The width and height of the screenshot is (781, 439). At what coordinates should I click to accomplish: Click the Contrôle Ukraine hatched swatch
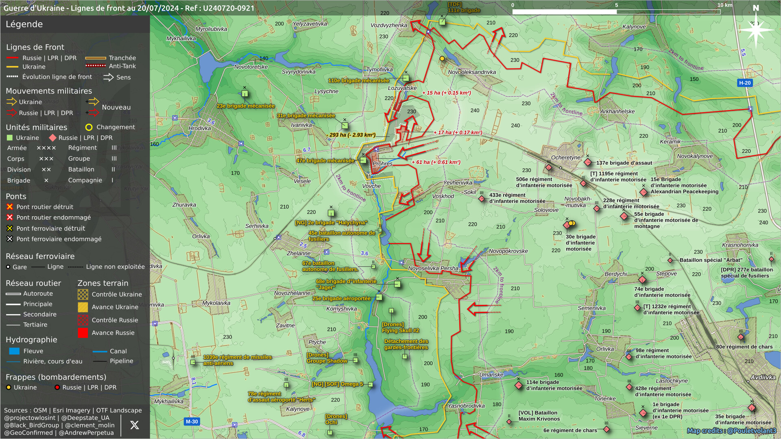click(83, 294)
